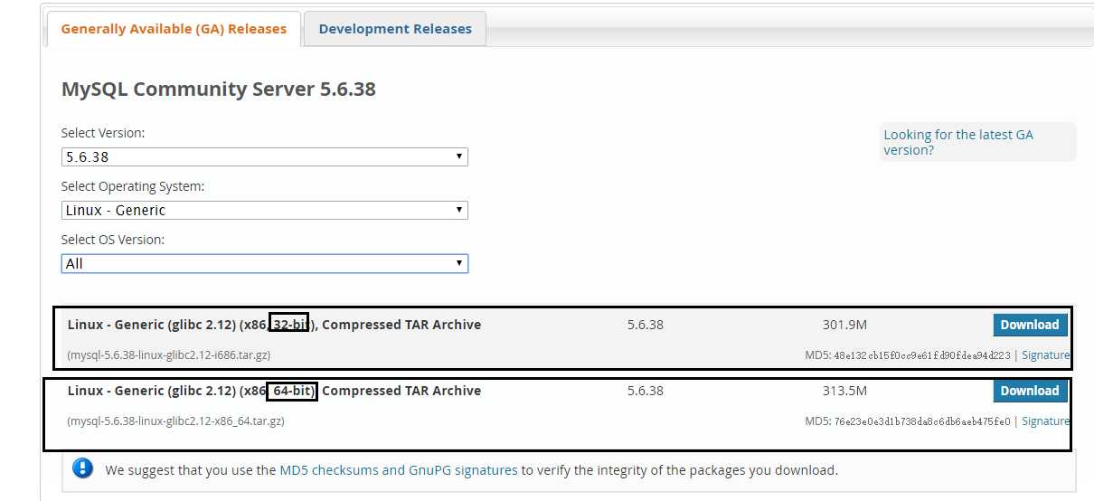
Task: Click version 5.6.38 in the 32-bit row
Action: [x=646, y=325]
